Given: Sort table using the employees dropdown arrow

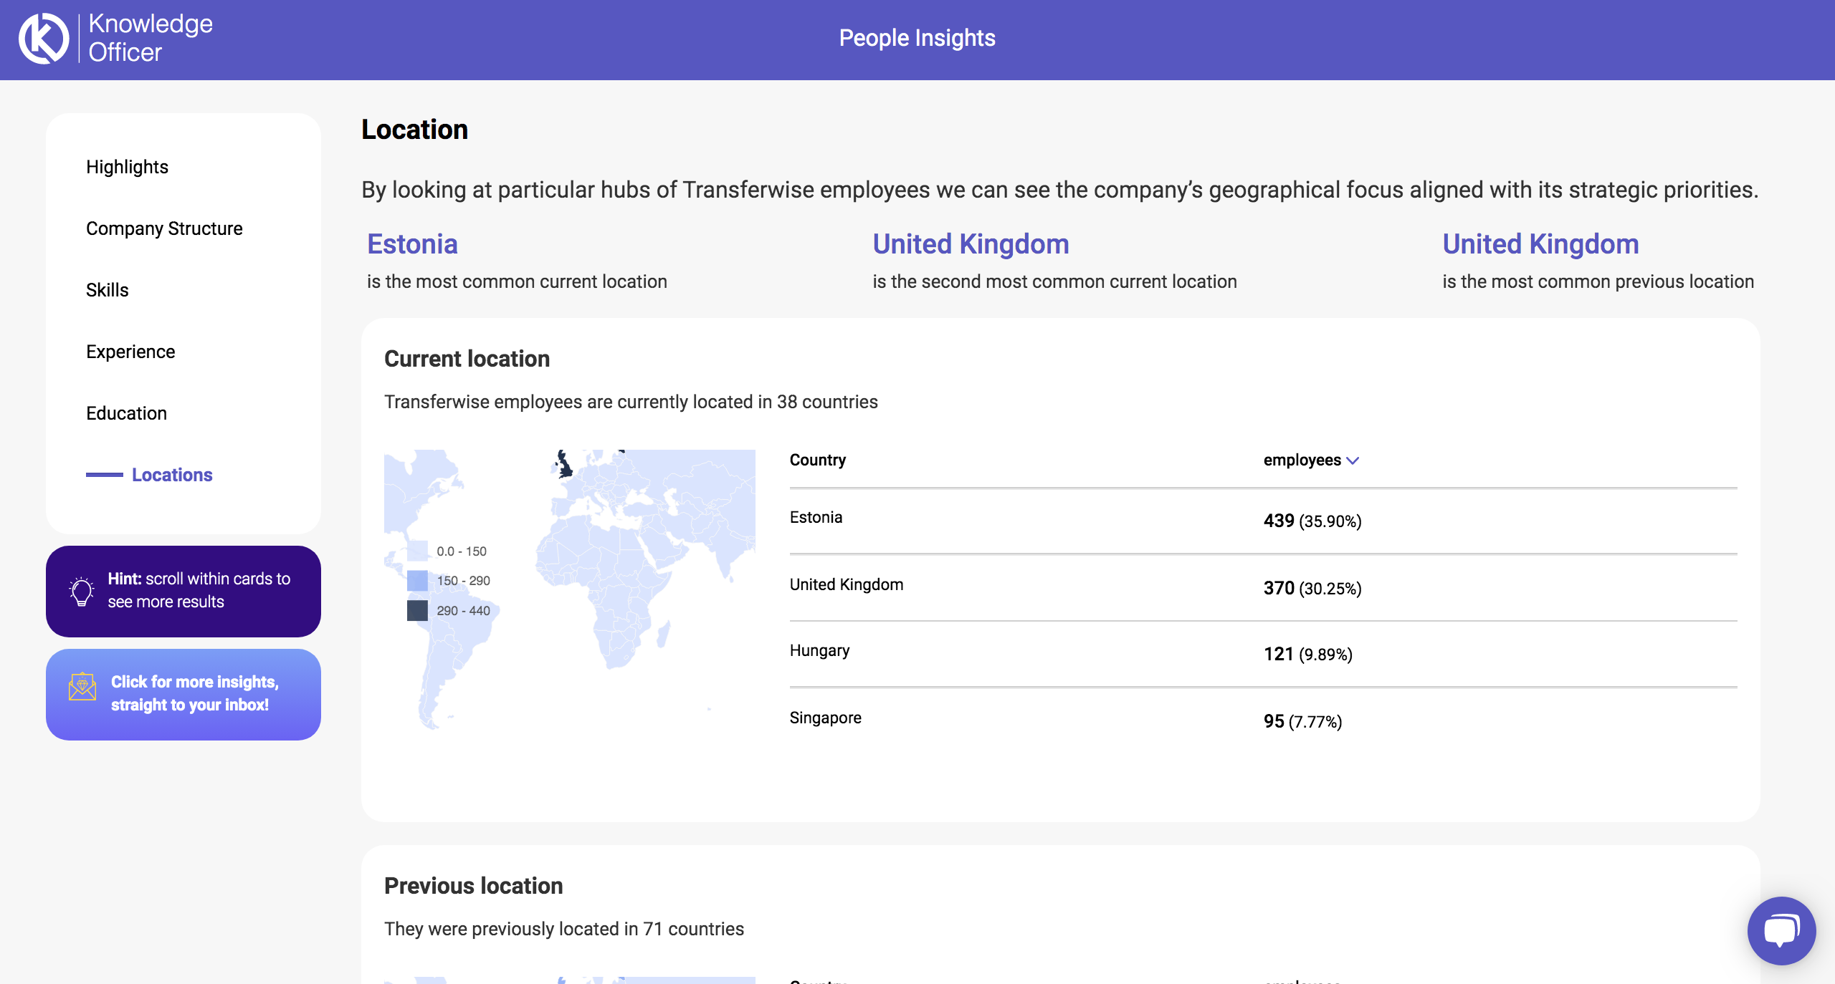Looking at the screenshot, I should [1355, 462].
